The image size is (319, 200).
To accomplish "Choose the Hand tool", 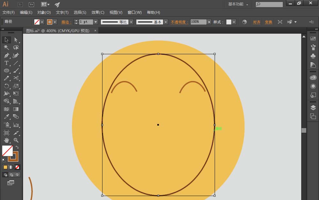I will click(x=6, y=140).
